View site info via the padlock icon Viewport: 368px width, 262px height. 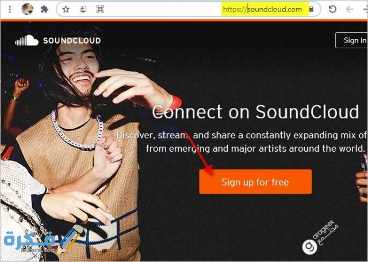coord(311,9)
